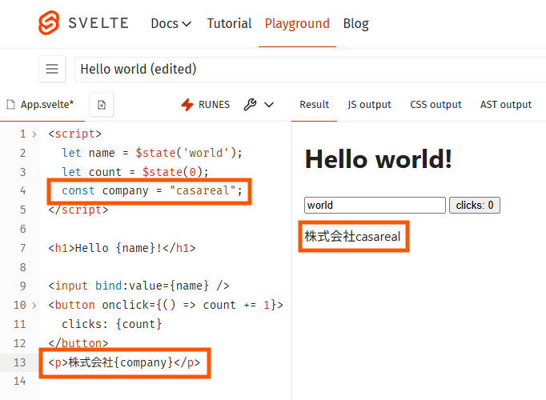Click code line 11 'clicks: {count}'

pos(112,324)
